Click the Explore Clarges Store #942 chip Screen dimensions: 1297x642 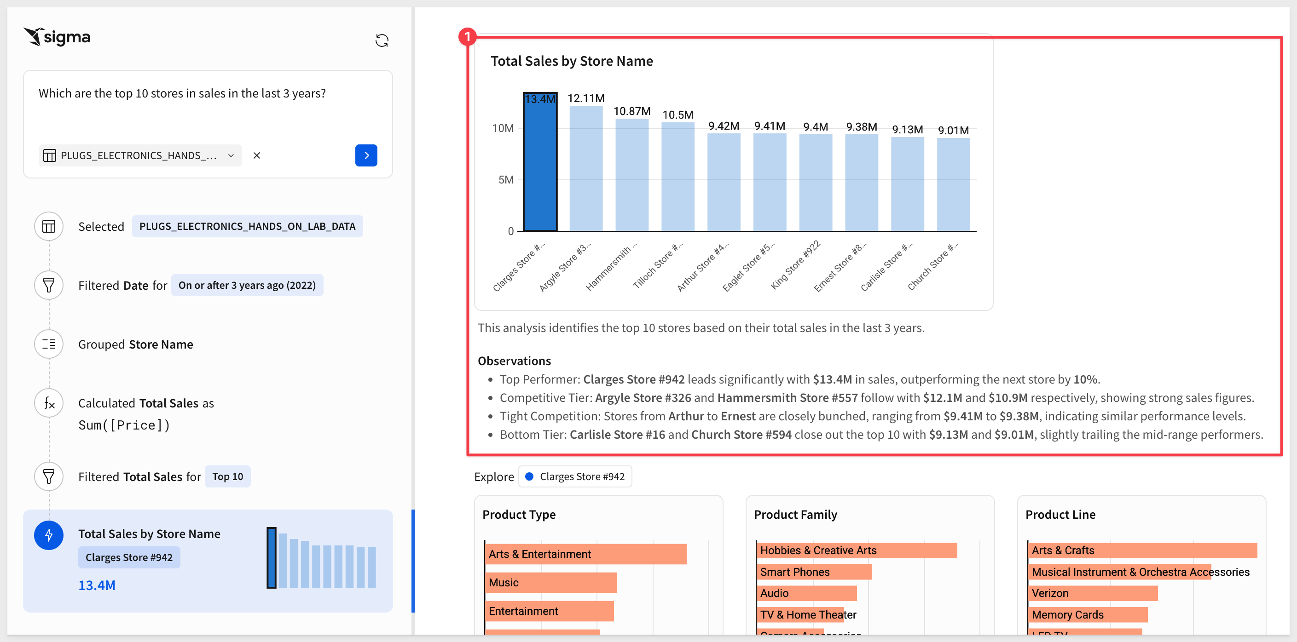(x=575, y=476)
